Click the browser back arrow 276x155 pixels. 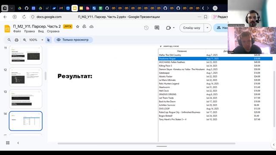click(x=5, y=17)
